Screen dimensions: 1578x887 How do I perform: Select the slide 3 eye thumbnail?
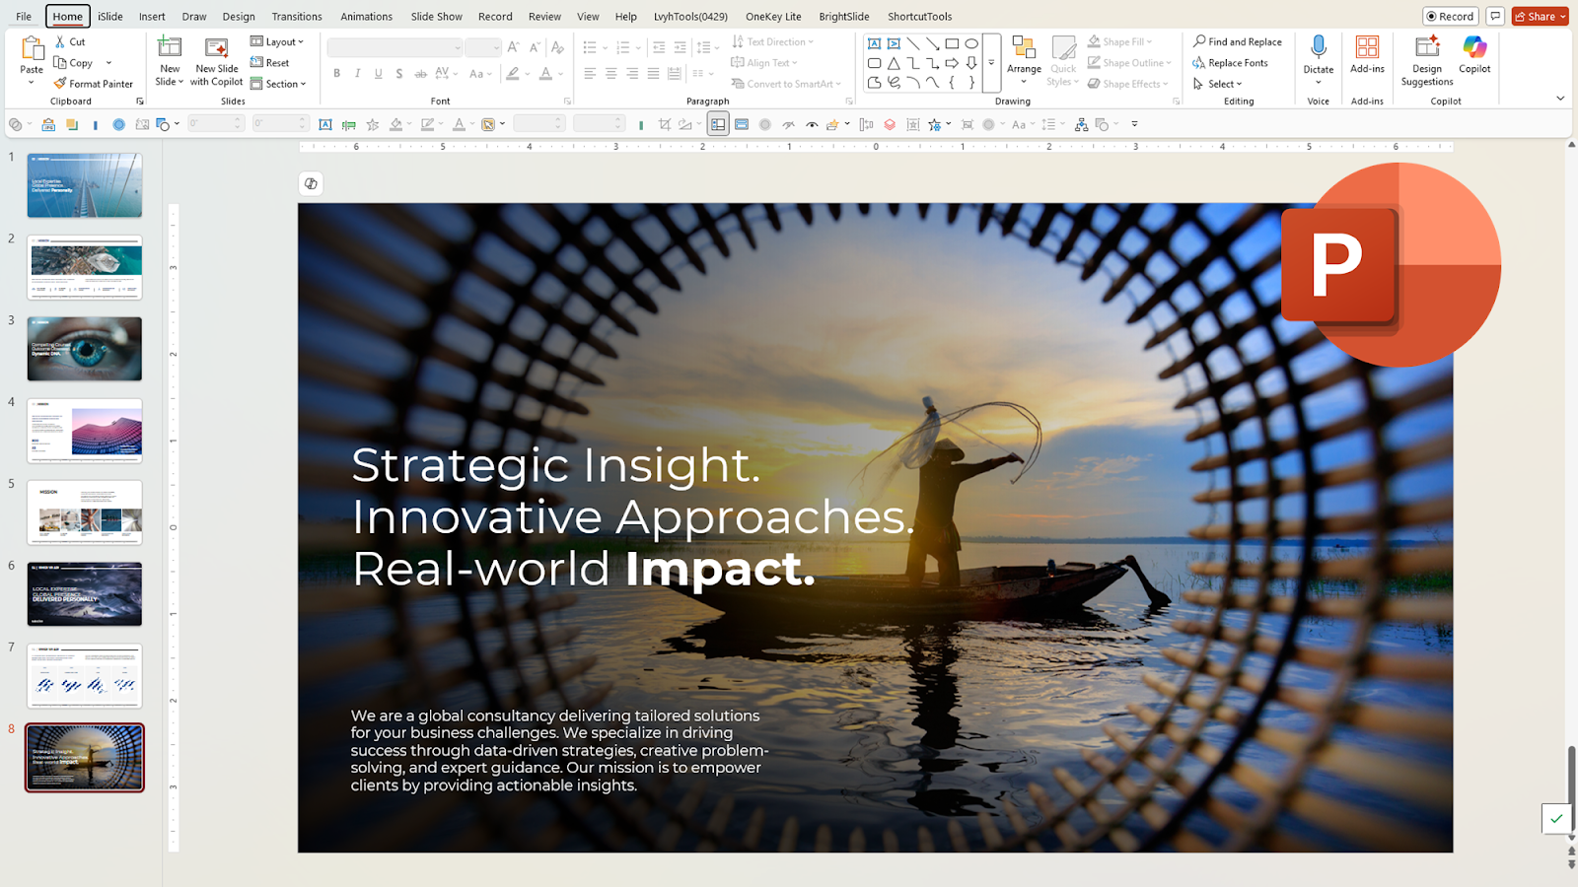tap(85, 349)
